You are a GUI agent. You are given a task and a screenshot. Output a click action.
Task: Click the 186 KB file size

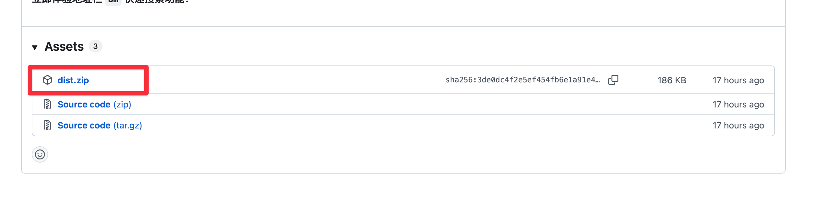pos(672,80)
